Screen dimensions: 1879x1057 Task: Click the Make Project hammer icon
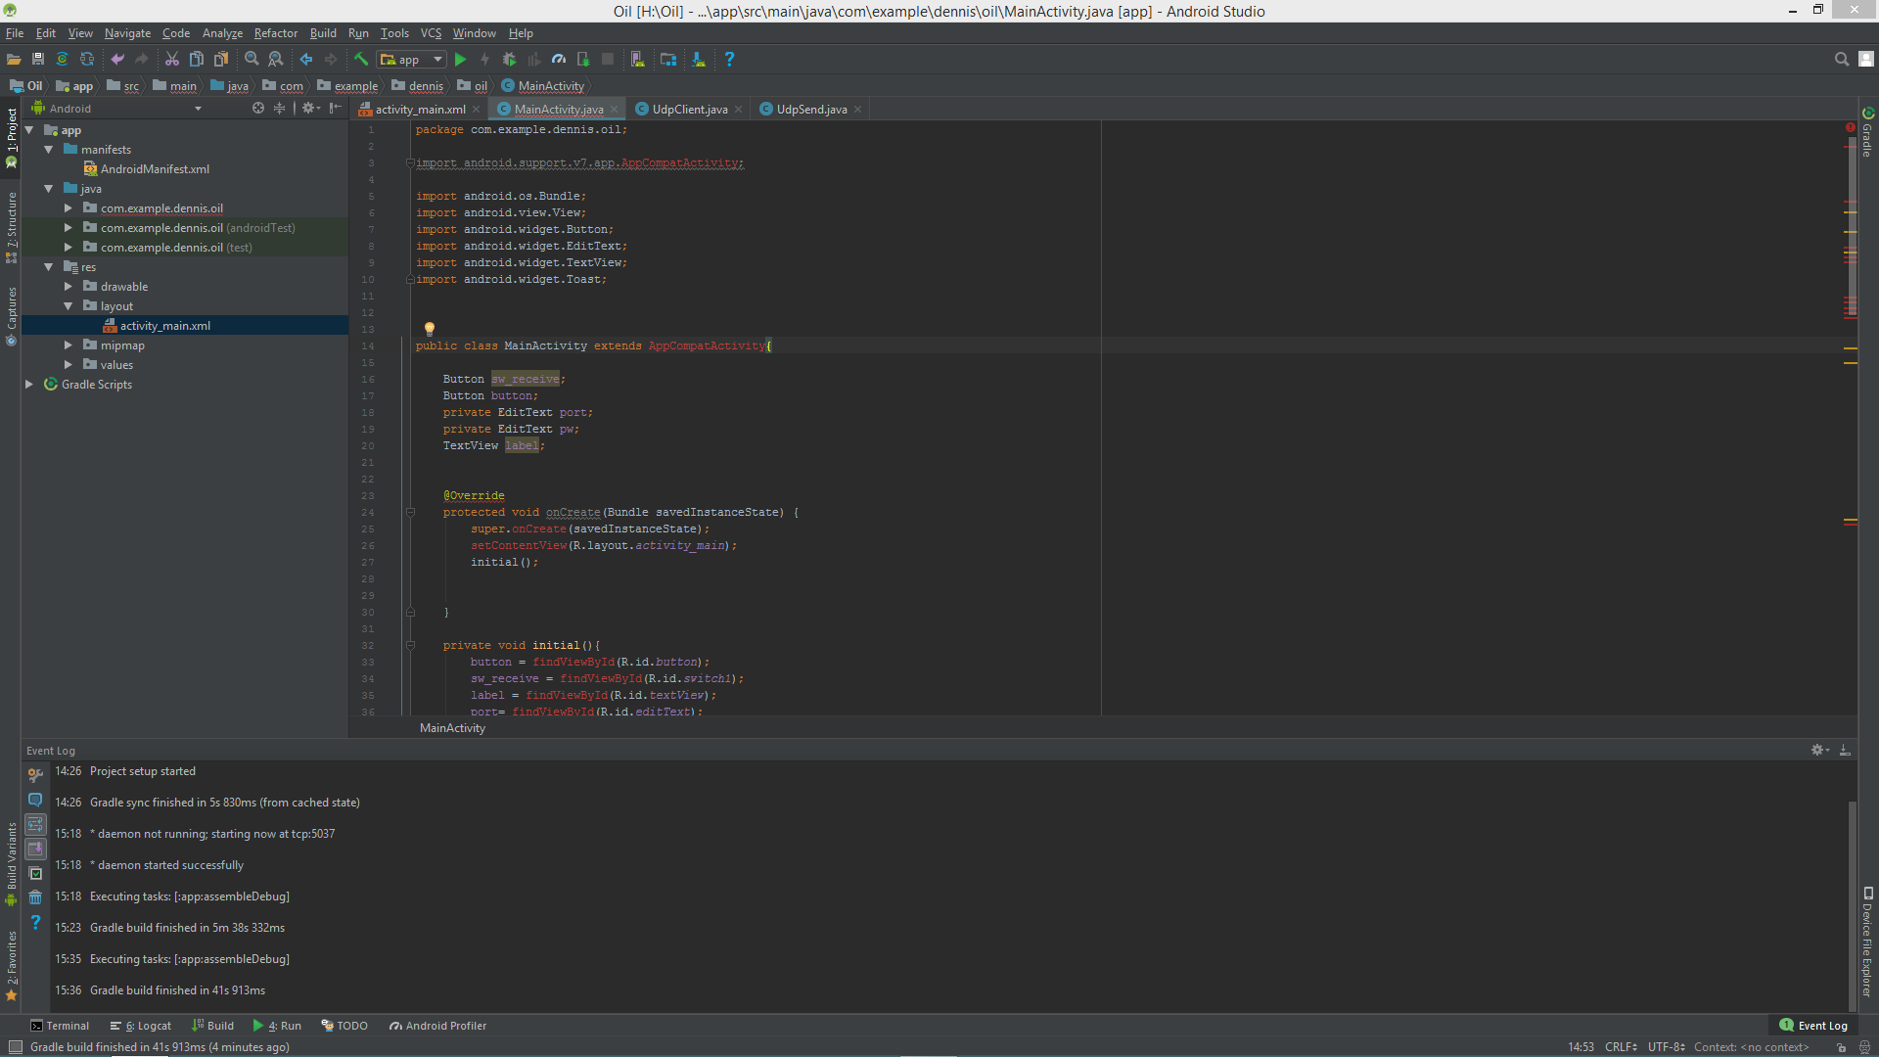pos(361,60)
